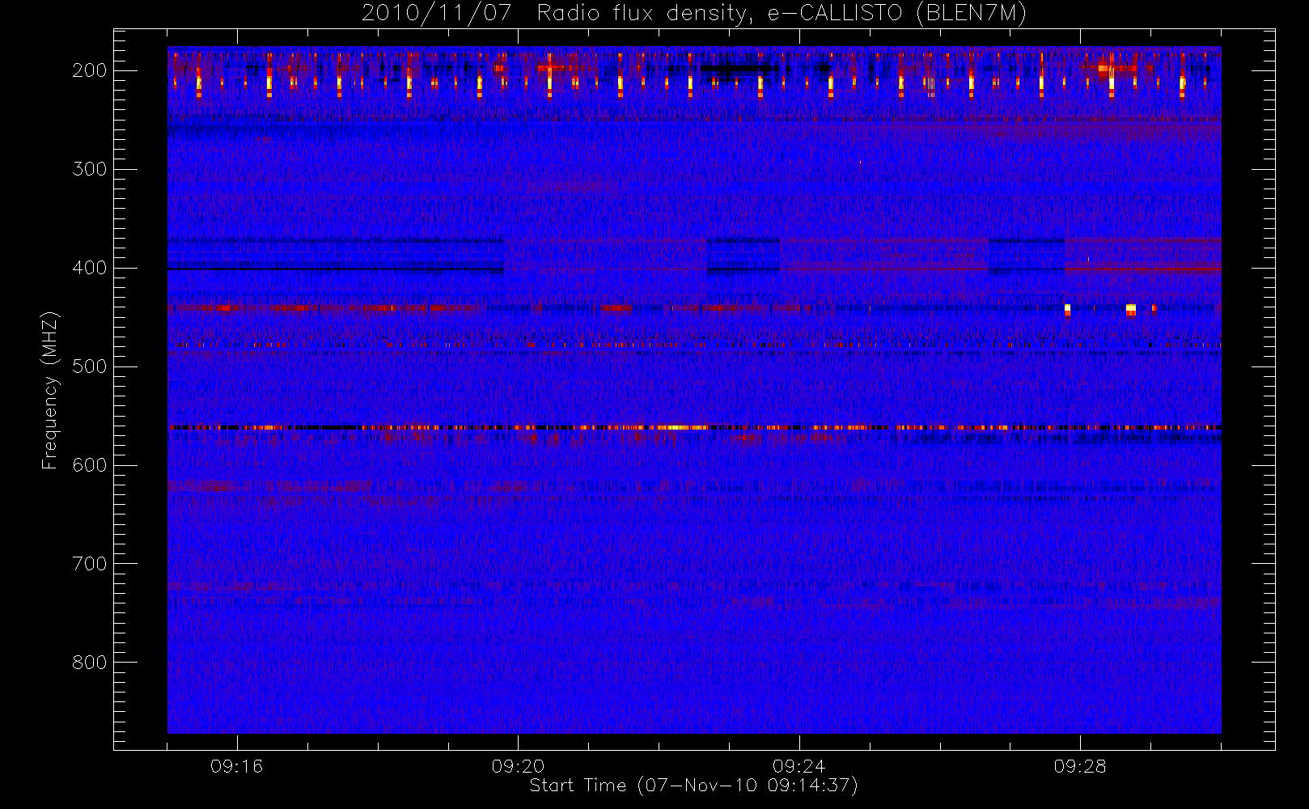Click the 'Frequency (MHZ)' axis label
This screenshot has height=809, width=1309.
pos(50,390)
